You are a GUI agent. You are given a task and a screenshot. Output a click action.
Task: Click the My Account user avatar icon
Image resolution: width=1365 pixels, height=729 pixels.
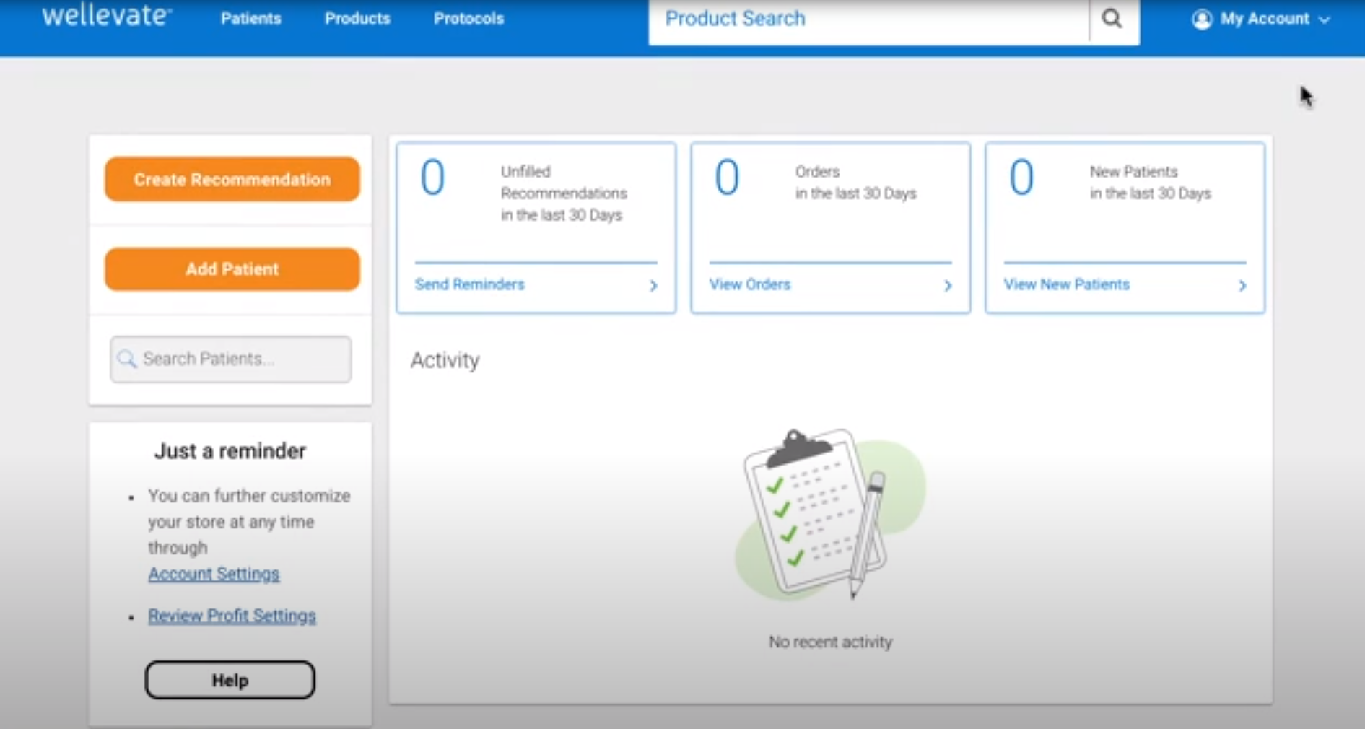pyautogui.click(x=1200, y=19)
